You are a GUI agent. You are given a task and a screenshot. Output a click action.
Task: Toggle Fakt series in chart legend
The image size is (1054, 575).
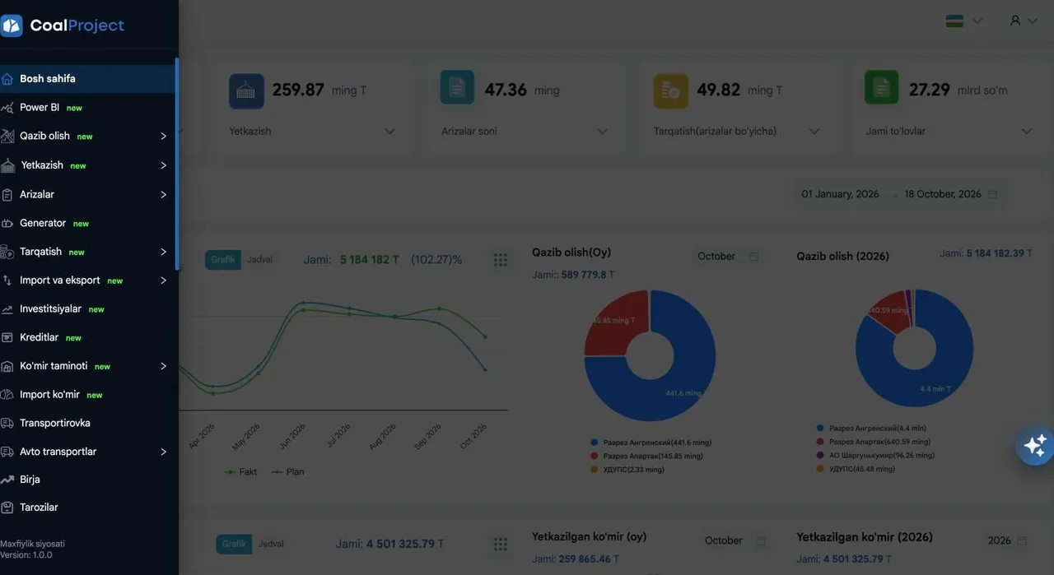click(x=241, y=472)
